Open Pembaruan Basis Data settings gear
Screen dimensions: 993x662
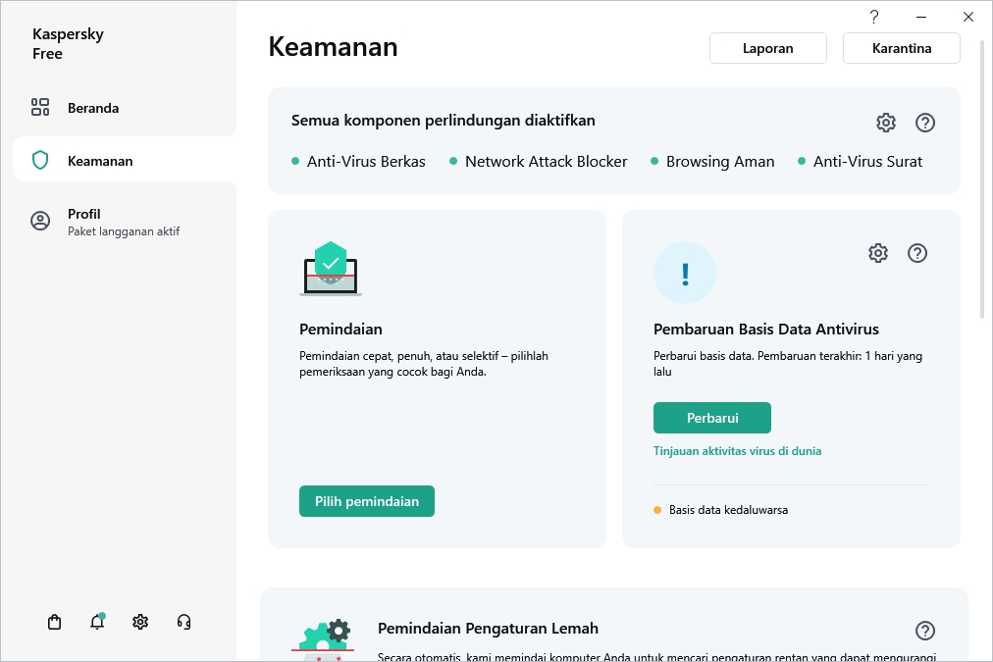(878, 253)
